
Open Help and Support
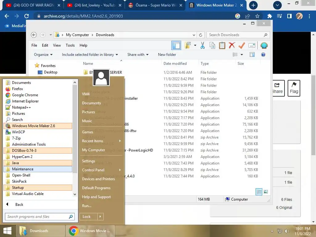point(96,197)
